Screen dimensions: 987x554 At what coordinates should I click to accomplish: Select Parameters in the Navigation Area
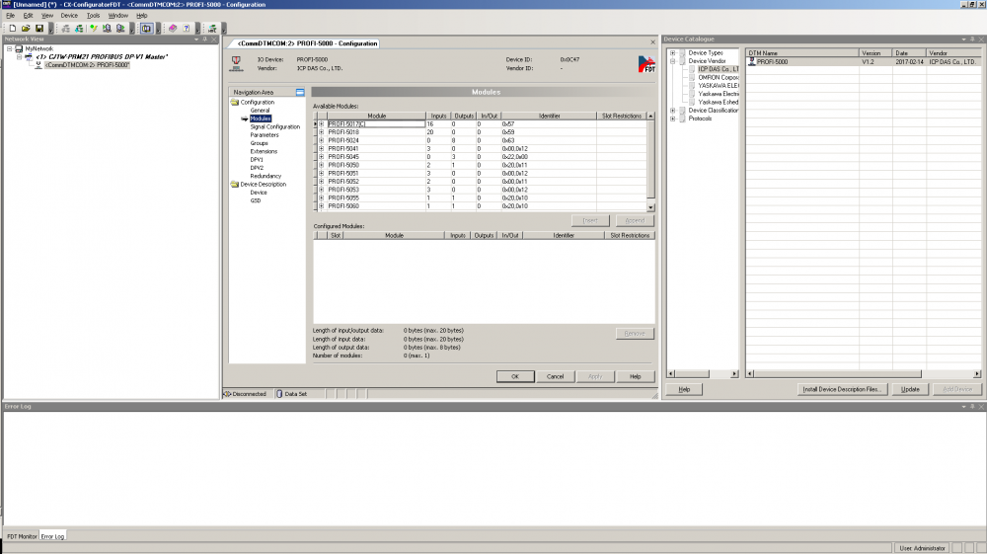click(x=265, y=134)
